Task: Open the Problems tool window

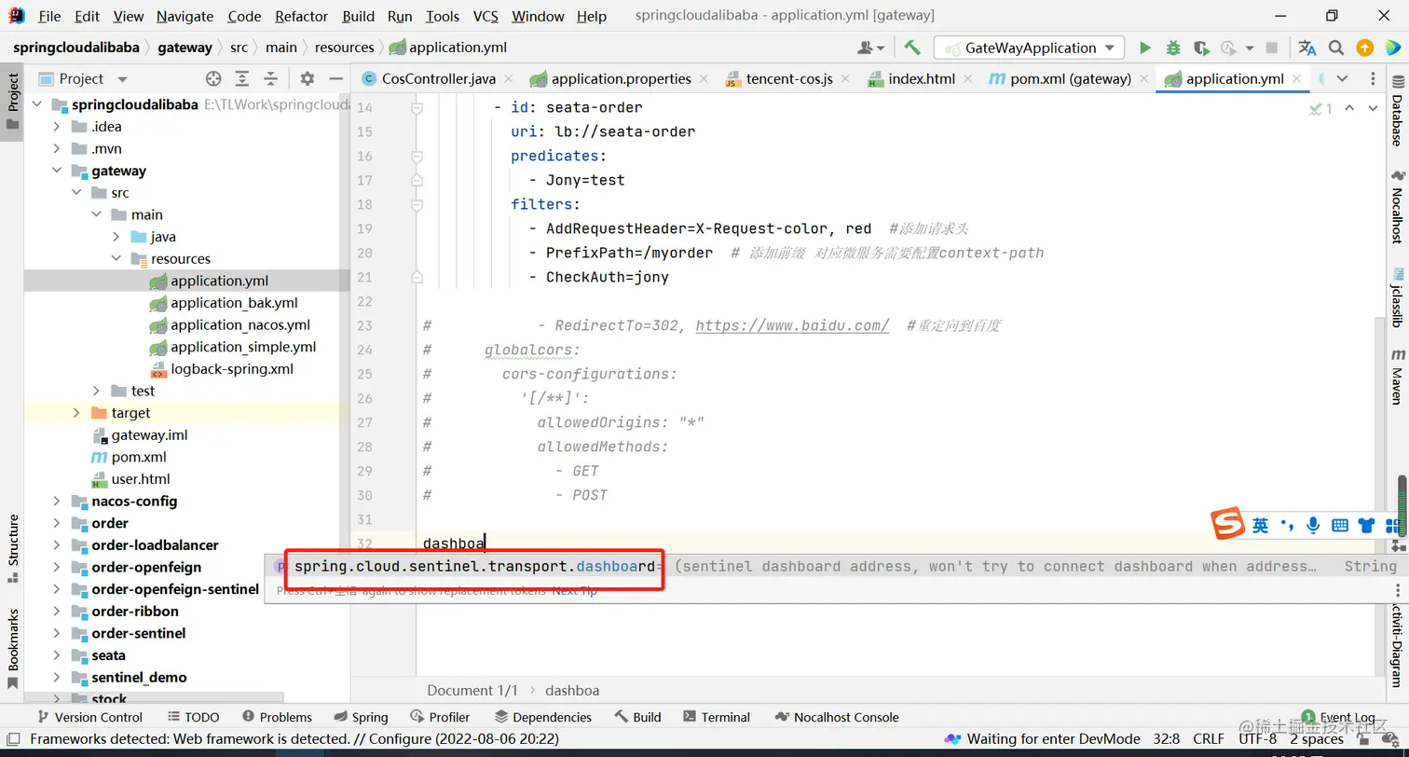Action: 278,717
